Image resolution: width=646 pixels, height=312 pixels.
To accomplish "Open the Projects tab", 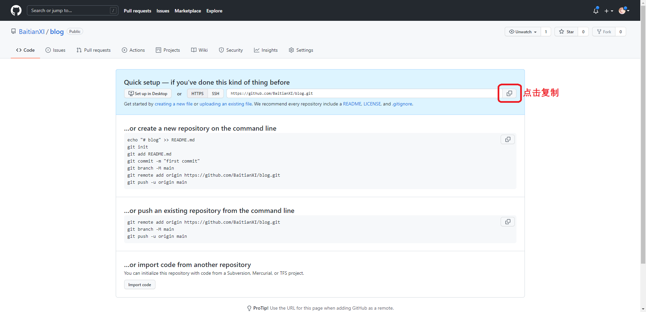I will tap(168, 50).
